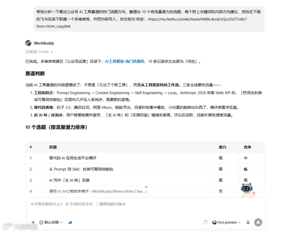Click the microphone voice input icon

(248, 223)
